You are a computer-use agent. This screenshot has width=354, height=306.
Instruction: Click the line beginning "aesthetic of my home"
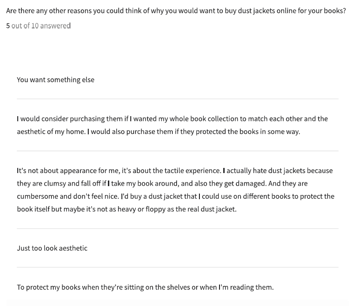(158, 132)
